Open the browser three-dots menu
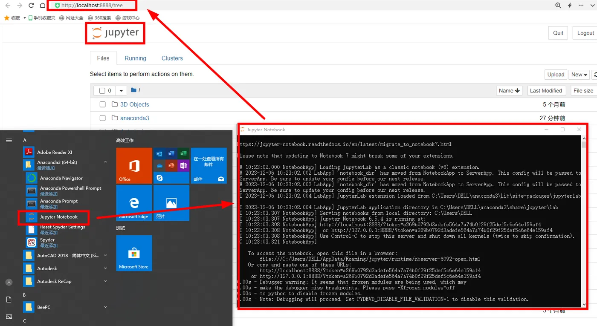The height and width of the screenshot is (326, 597). (x=580, y=6)
